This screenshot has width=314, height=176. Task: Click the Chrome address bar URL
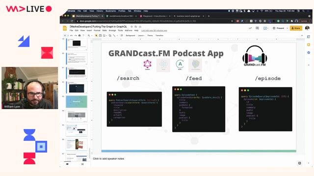137,21
